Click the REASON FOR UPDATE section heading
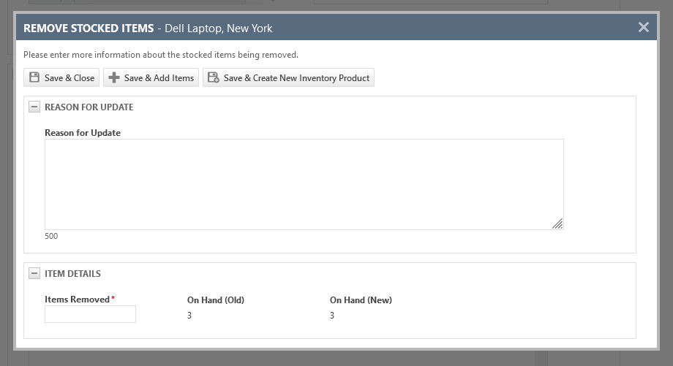The image size is (673, 366). click(x=89, y=107)
